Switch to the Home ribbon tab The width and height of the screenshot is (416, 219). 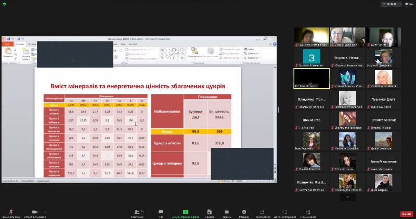(x=20, y=44)
